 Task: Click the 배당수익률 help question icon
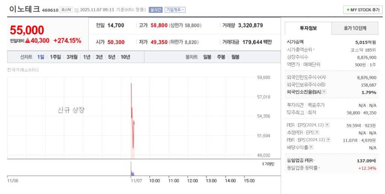point(311,147)
